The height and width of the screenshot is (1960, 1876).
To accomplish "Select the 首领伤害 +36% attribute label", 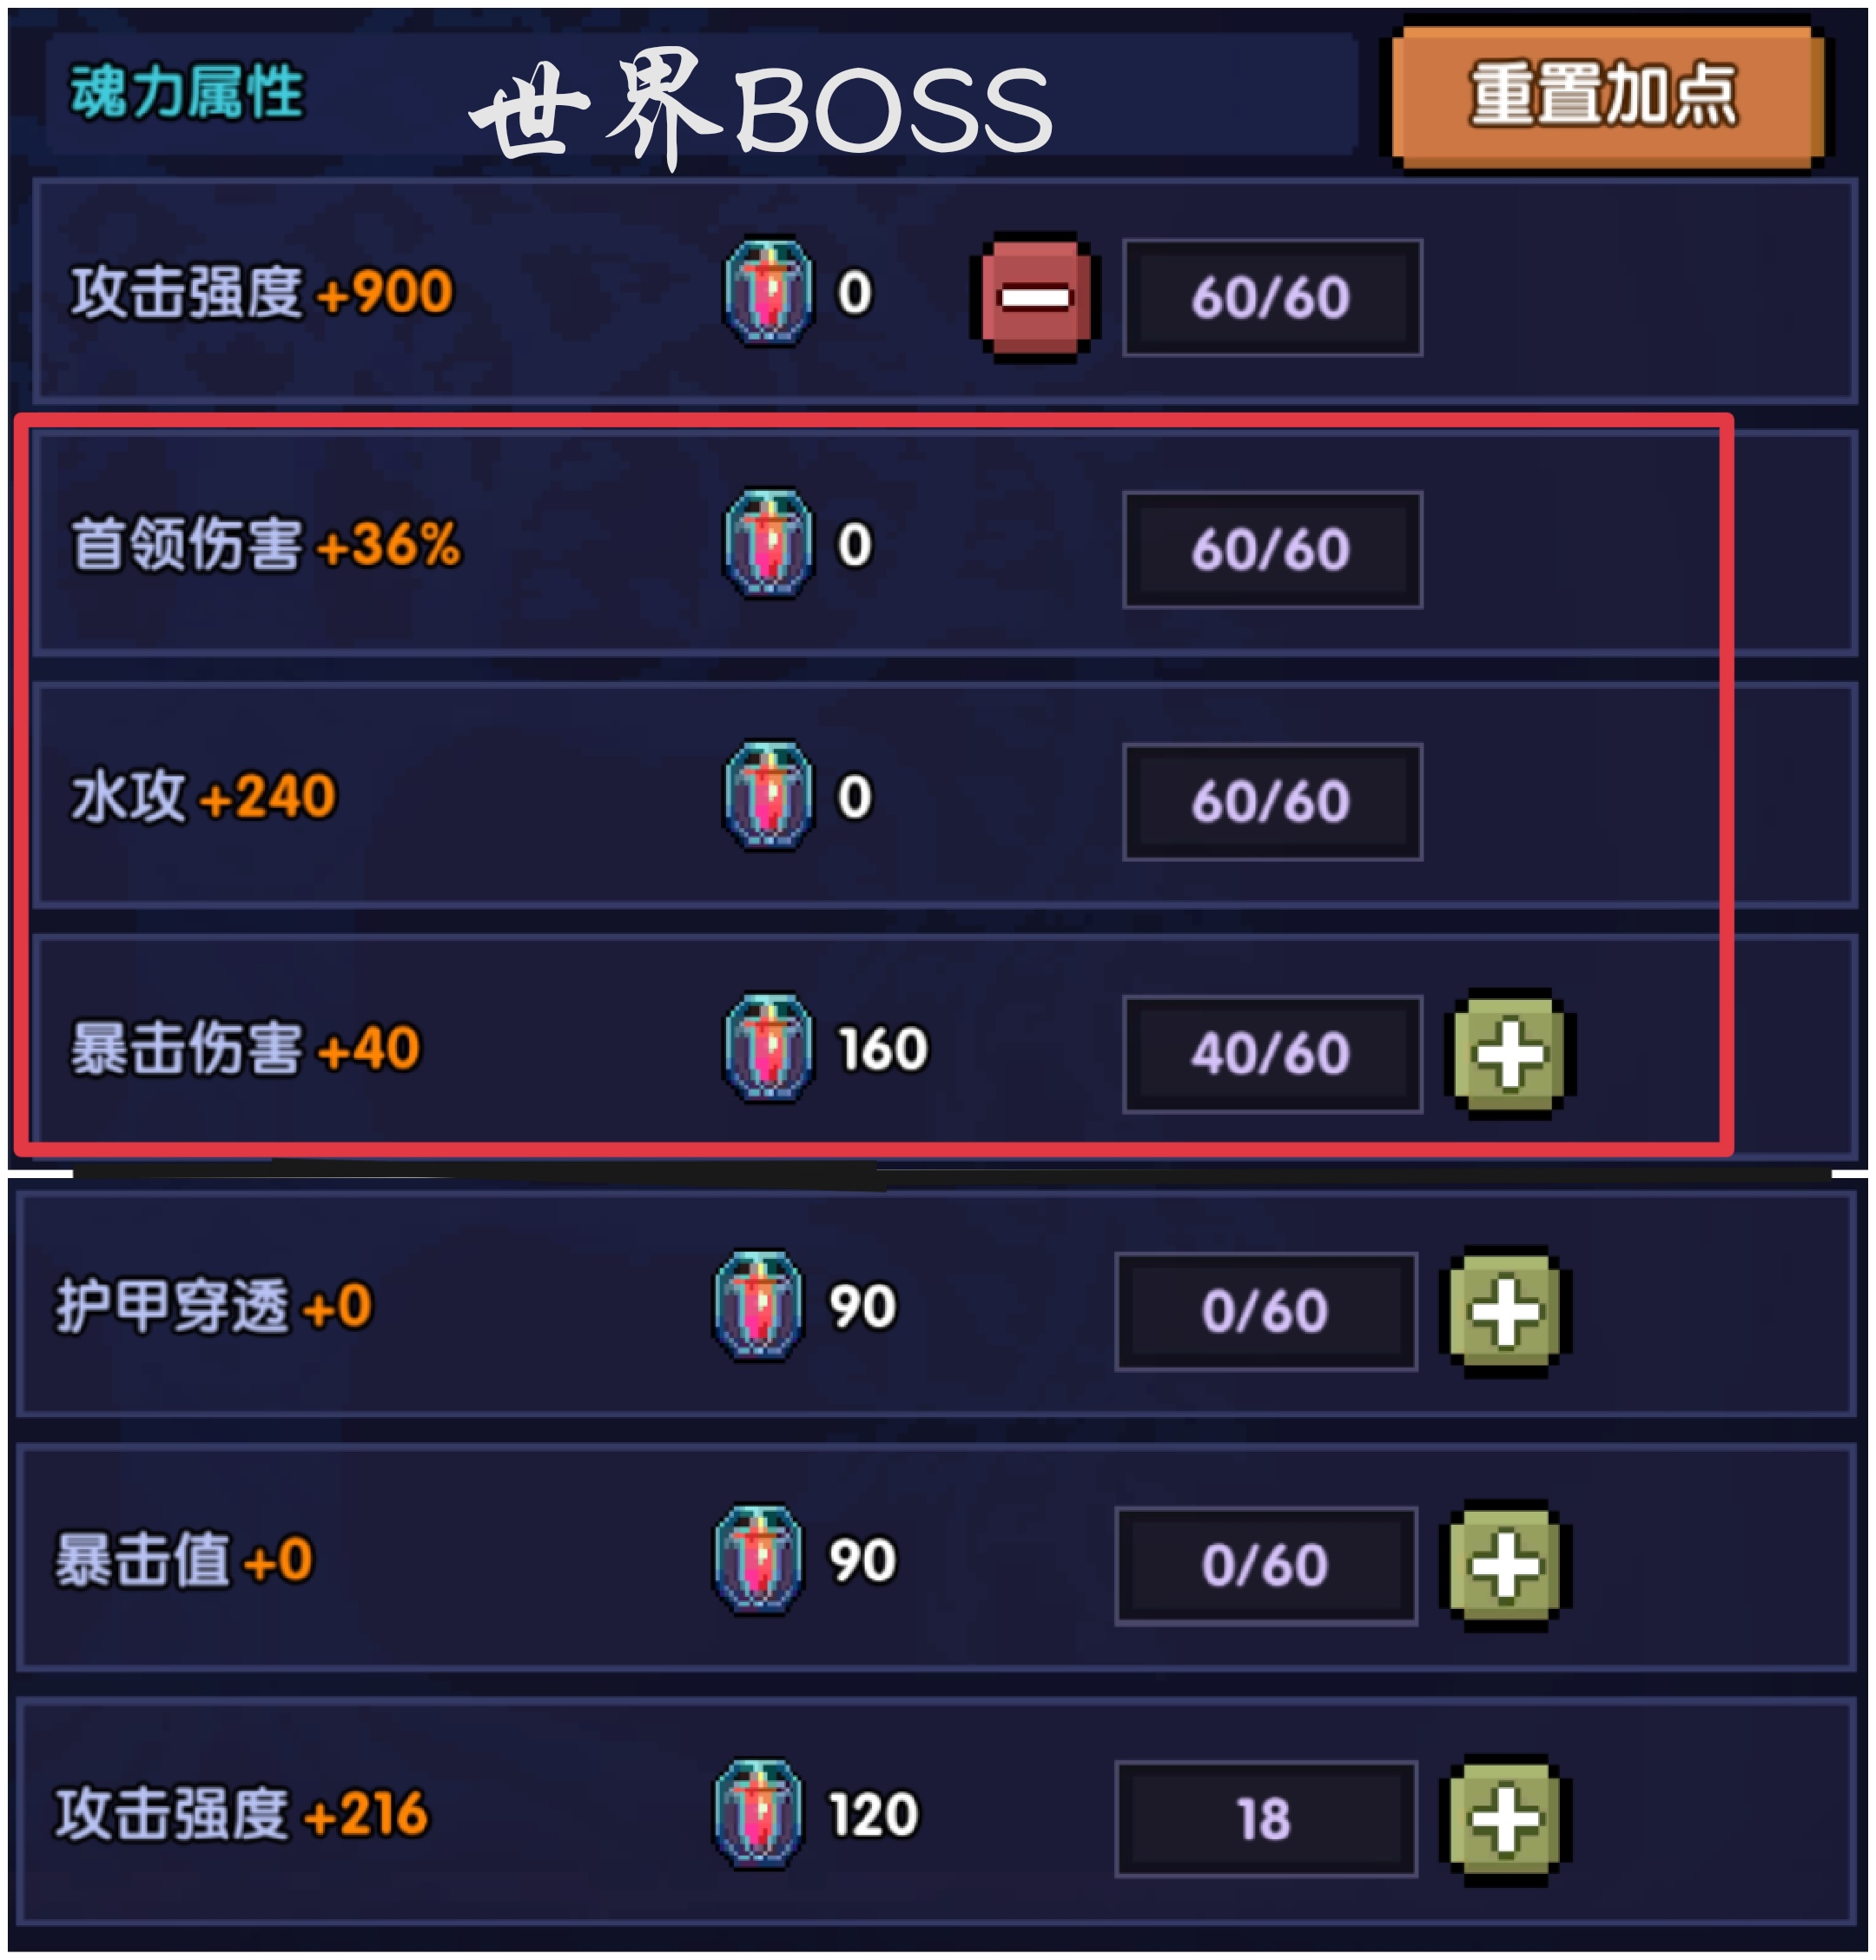I will coord(265,545).
